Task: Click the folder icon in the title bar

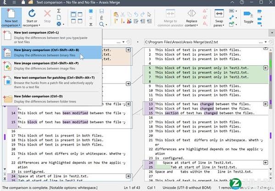Action: click(30, 2)
